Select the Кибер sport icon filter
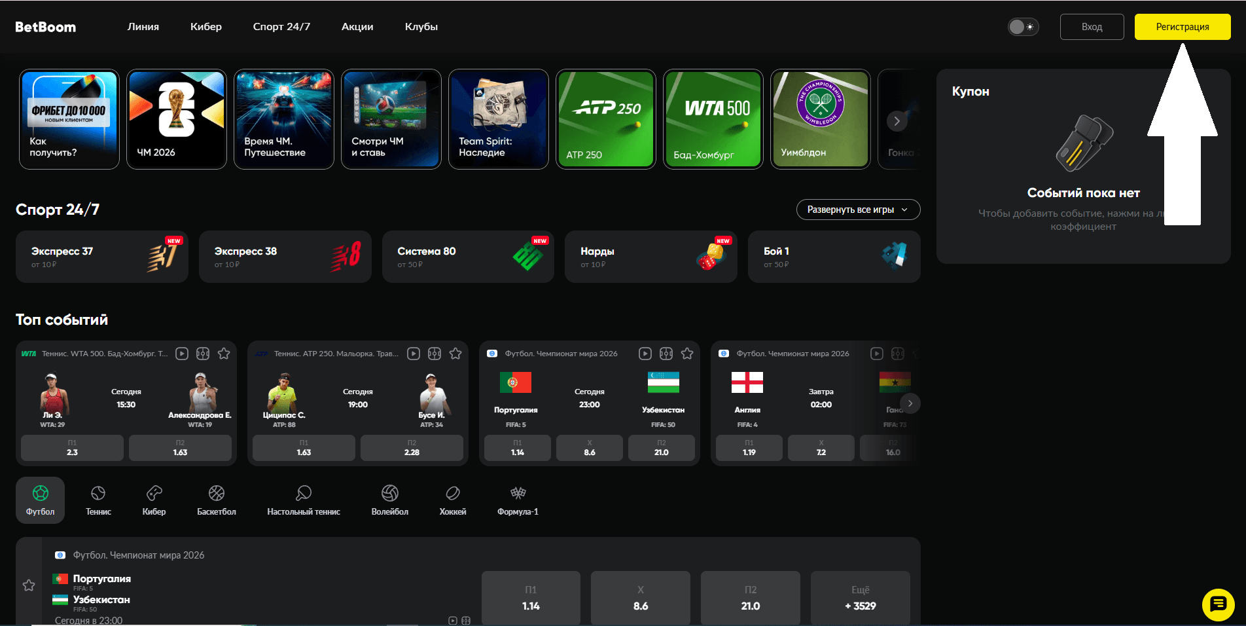Image resolution: width=1246 pixels, height=626 pixels. tap(154, 500)
